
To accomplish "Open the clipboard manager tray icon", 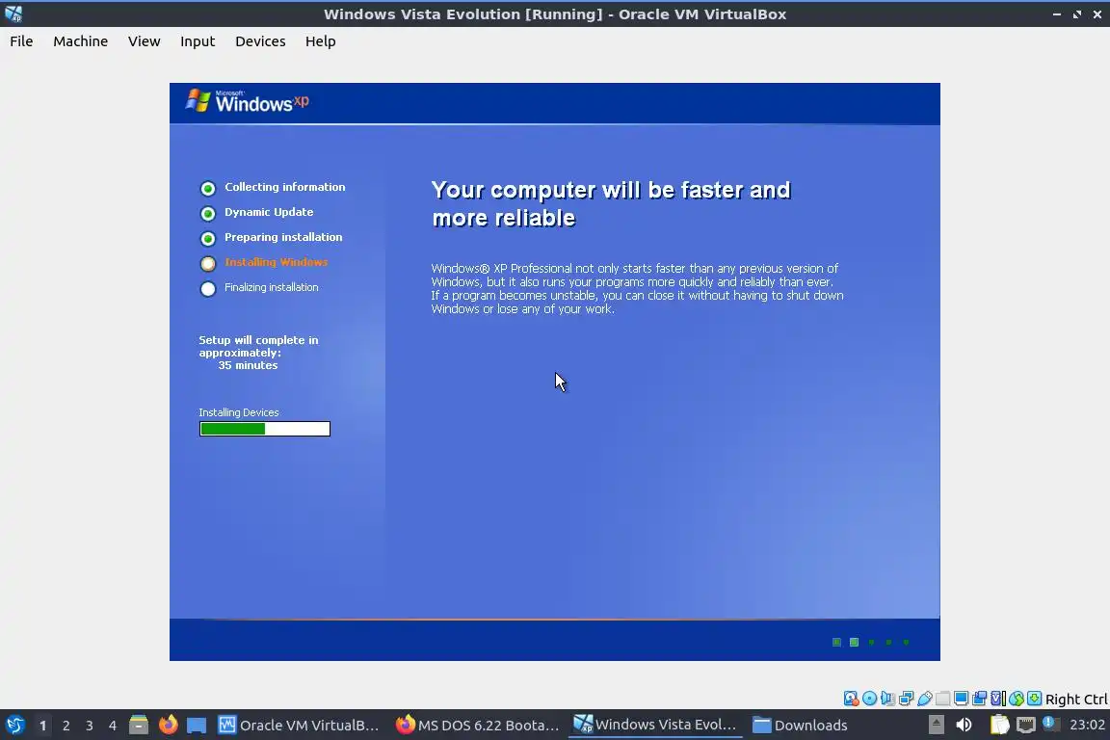I will coord(999,725).
